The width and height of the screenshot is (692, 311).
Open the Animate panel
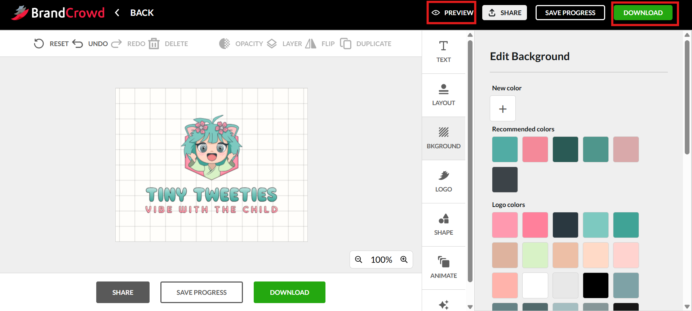[444, 268]
